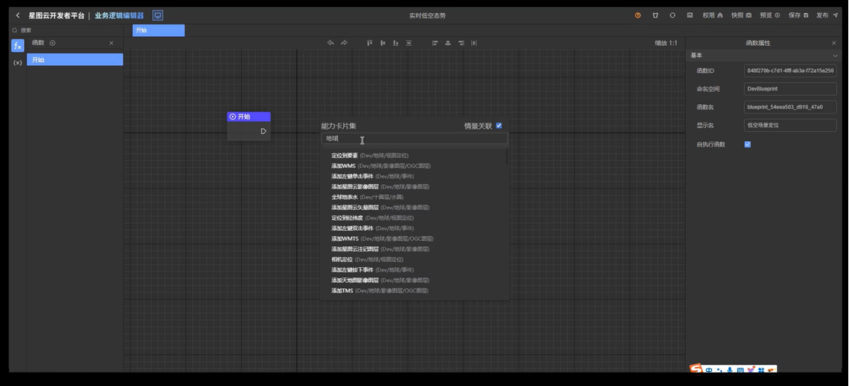Close the 函数属性 properties panel
The height and width of the screenshot is (386, 849).
[834, 42]
